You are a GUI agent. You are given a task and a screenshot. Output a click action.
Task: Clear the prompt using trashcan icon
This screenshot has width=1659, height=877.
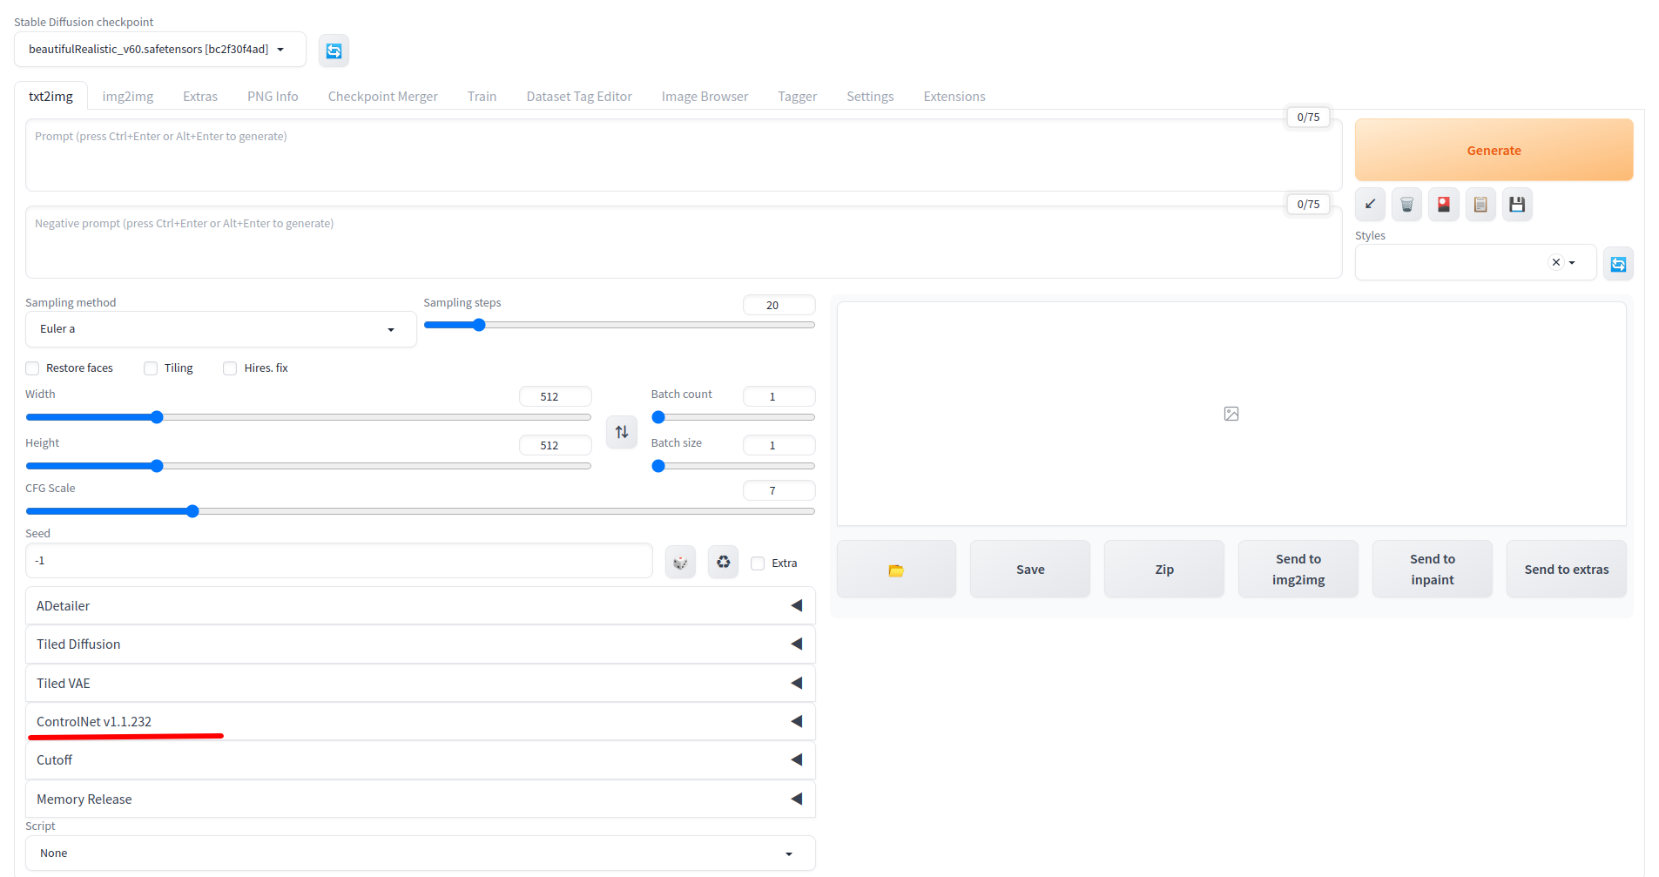pyautogui.click(x=1406, y=204)
